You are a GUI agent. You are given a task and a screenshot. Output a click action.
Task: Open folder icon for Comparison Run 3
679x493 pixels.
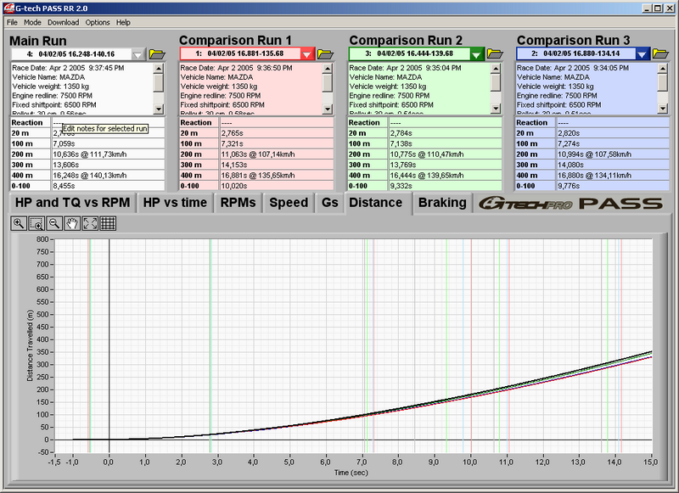660,53
